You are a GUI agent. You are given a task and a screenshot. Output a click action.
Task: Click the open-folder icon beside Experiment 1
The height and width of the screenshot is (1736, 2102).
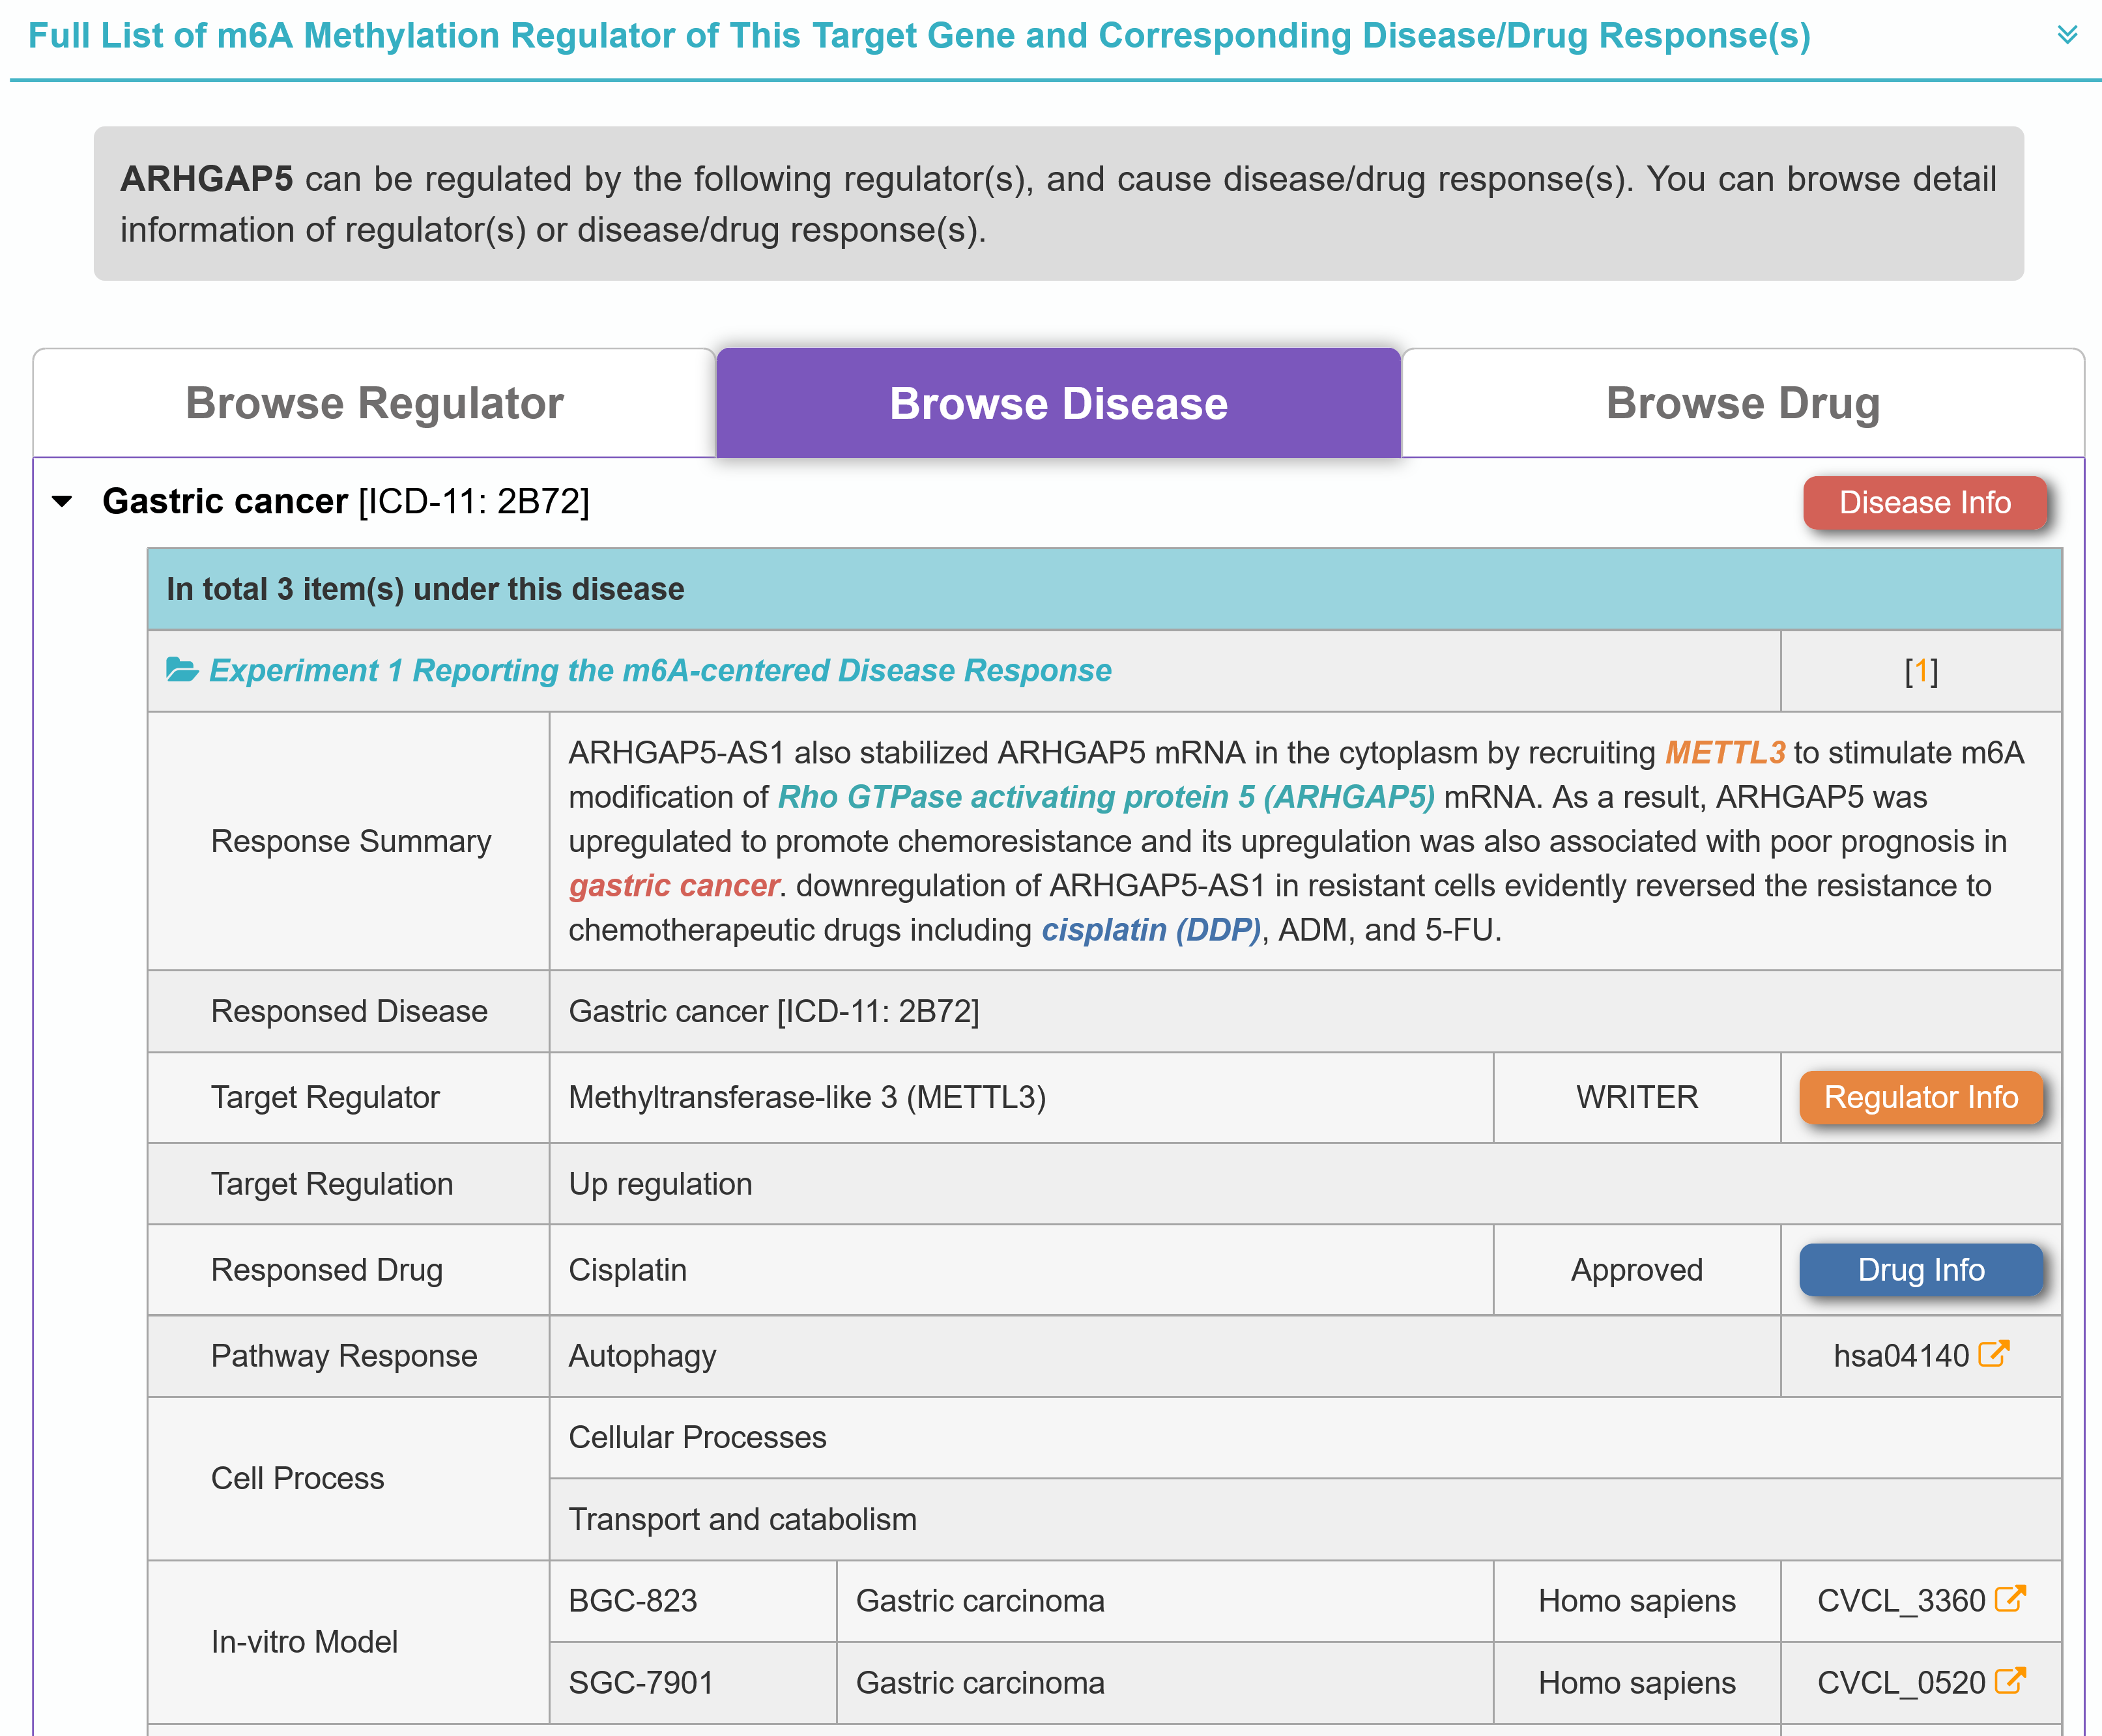[182, 670]
